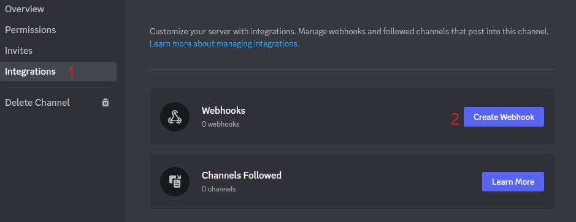Image resolution: width=576 pixels, height=222 pixels.
Task: Click the trash can icon
Action: (x=106, y=103)
